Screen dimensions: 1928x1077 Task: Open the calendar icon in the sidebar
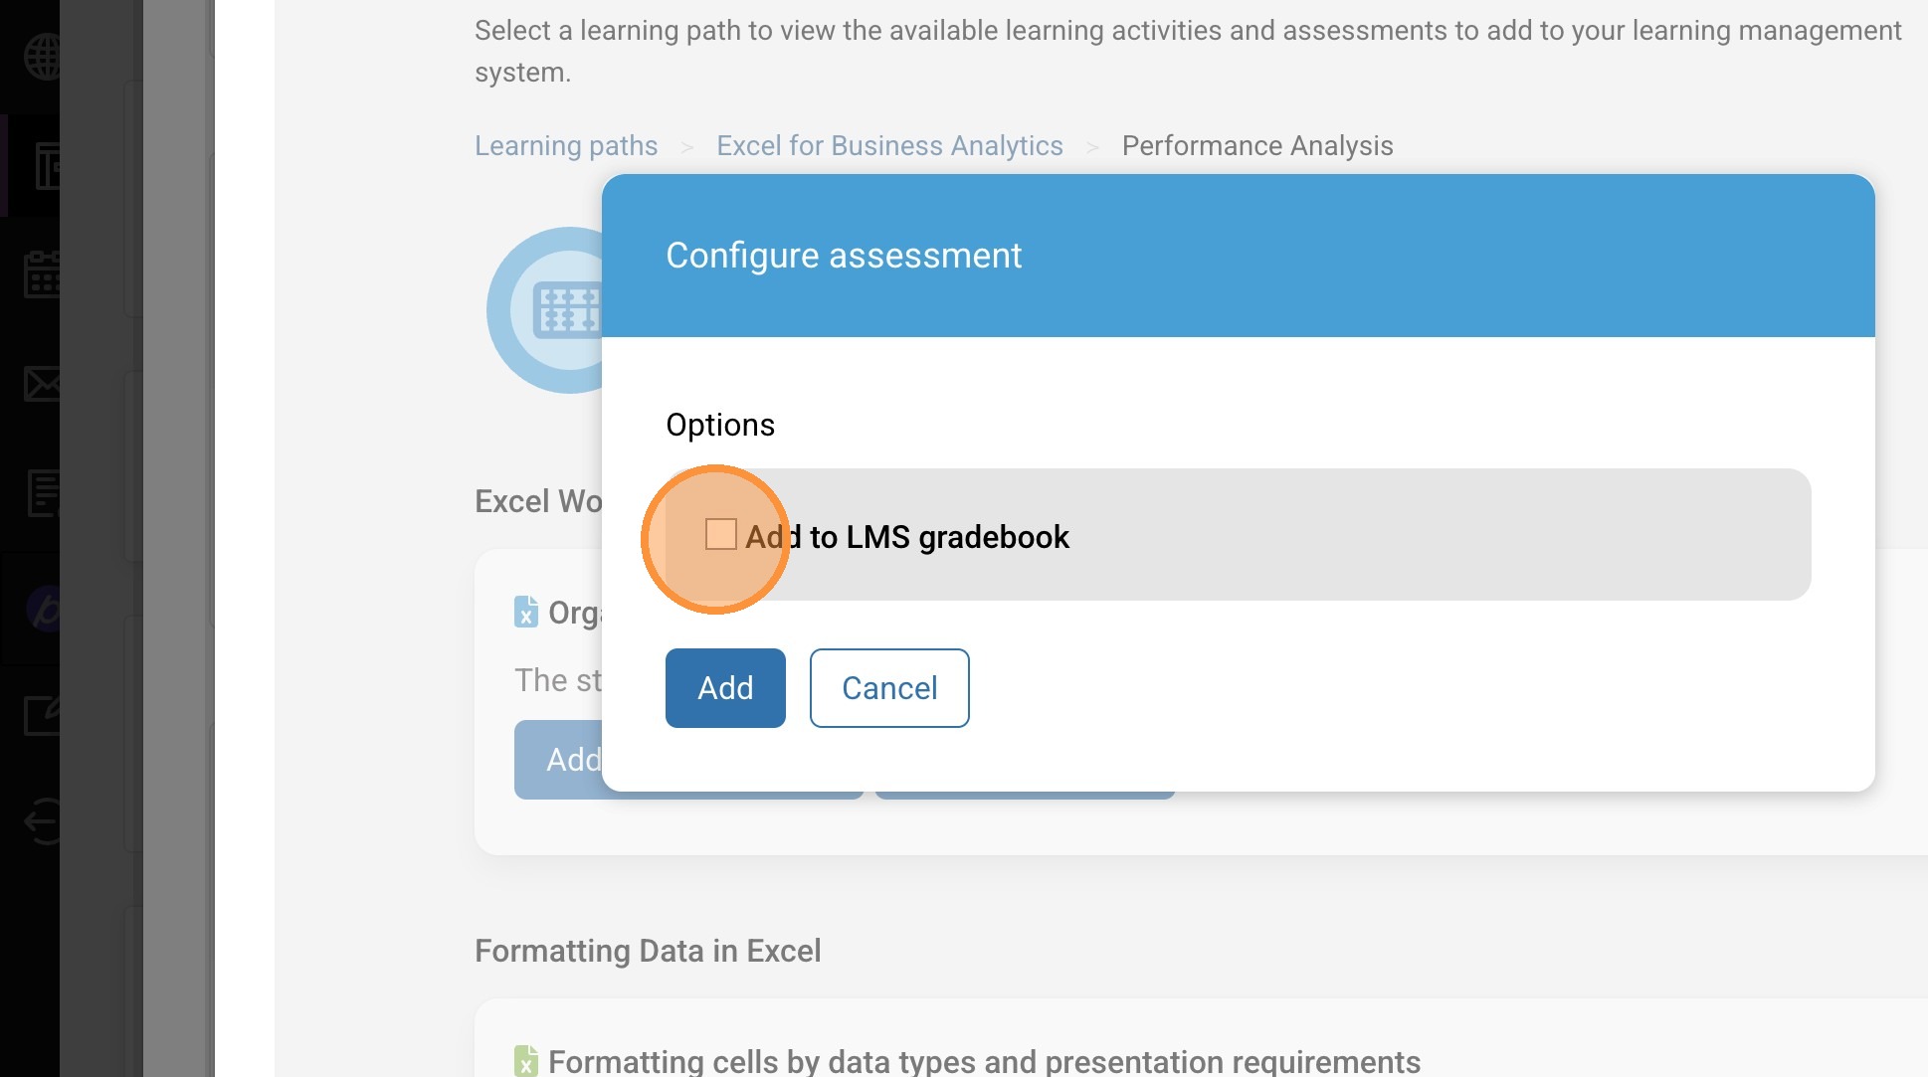43,273
